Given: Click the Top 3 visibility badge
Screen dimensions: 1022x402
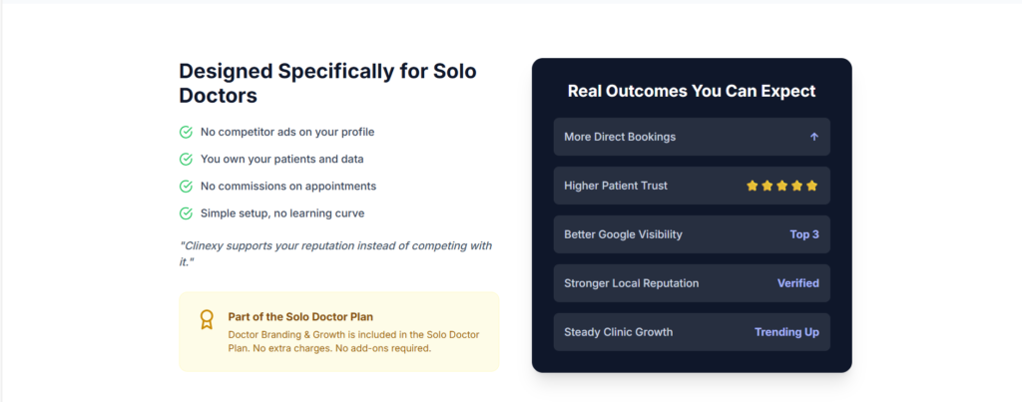Looking at the screenshot, I should coord(804,234).
